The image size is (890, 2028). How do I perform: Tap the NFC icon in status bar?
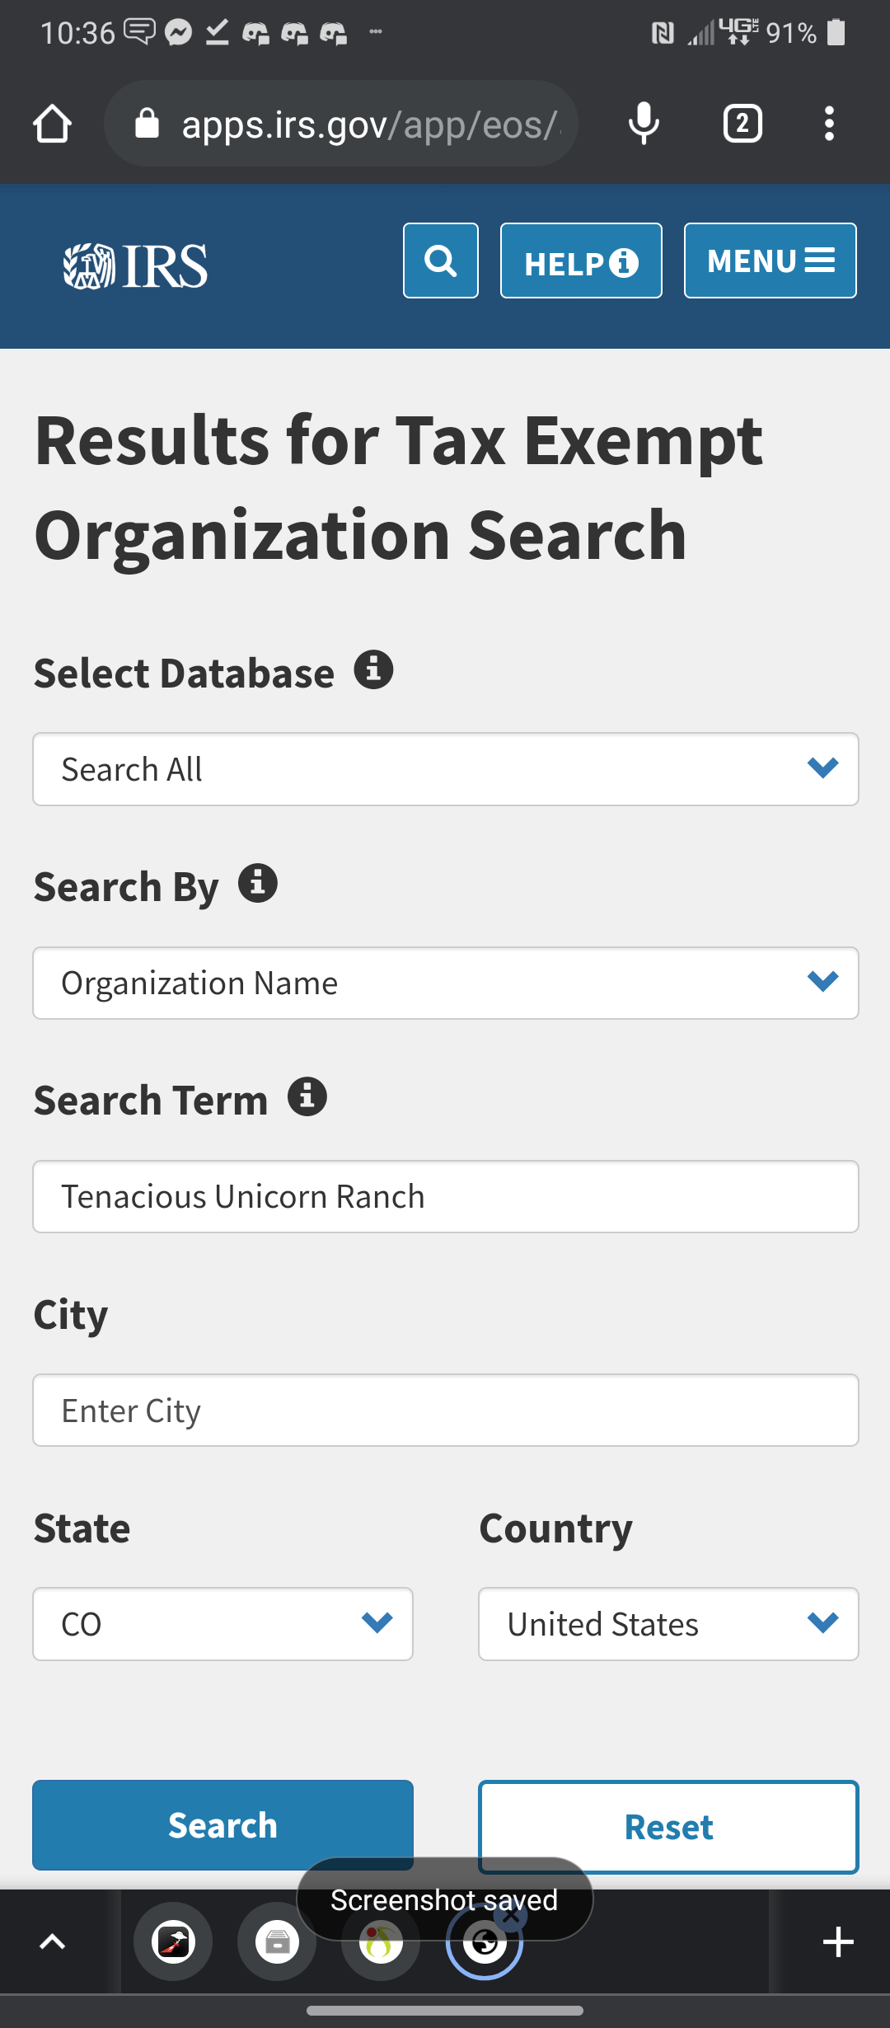coord(663,33)
